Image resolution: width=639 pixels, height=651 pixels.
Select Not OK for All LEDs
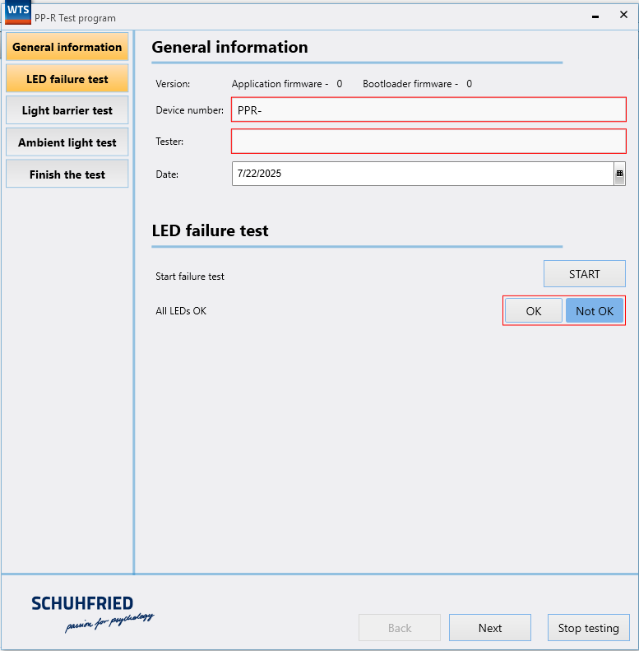click(594, 311)
